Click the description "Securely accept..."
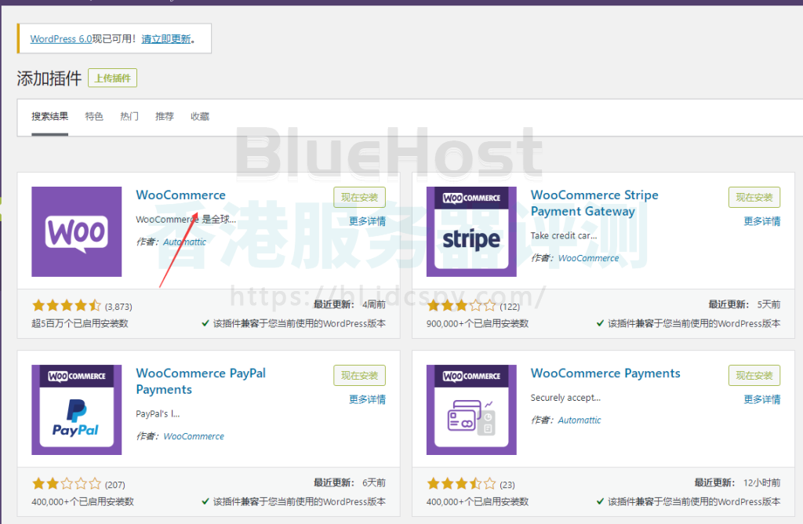Image resolution: width=803 pixels, height=524 pixels. [x=566, y=398]
